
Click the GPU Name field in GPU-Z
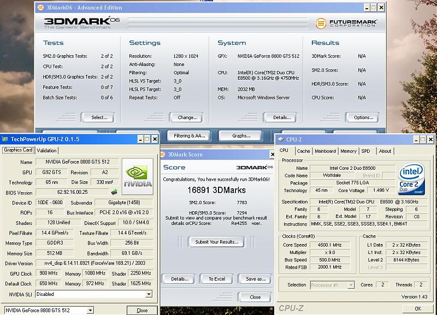pyautogui.click(x=78, y=162)
